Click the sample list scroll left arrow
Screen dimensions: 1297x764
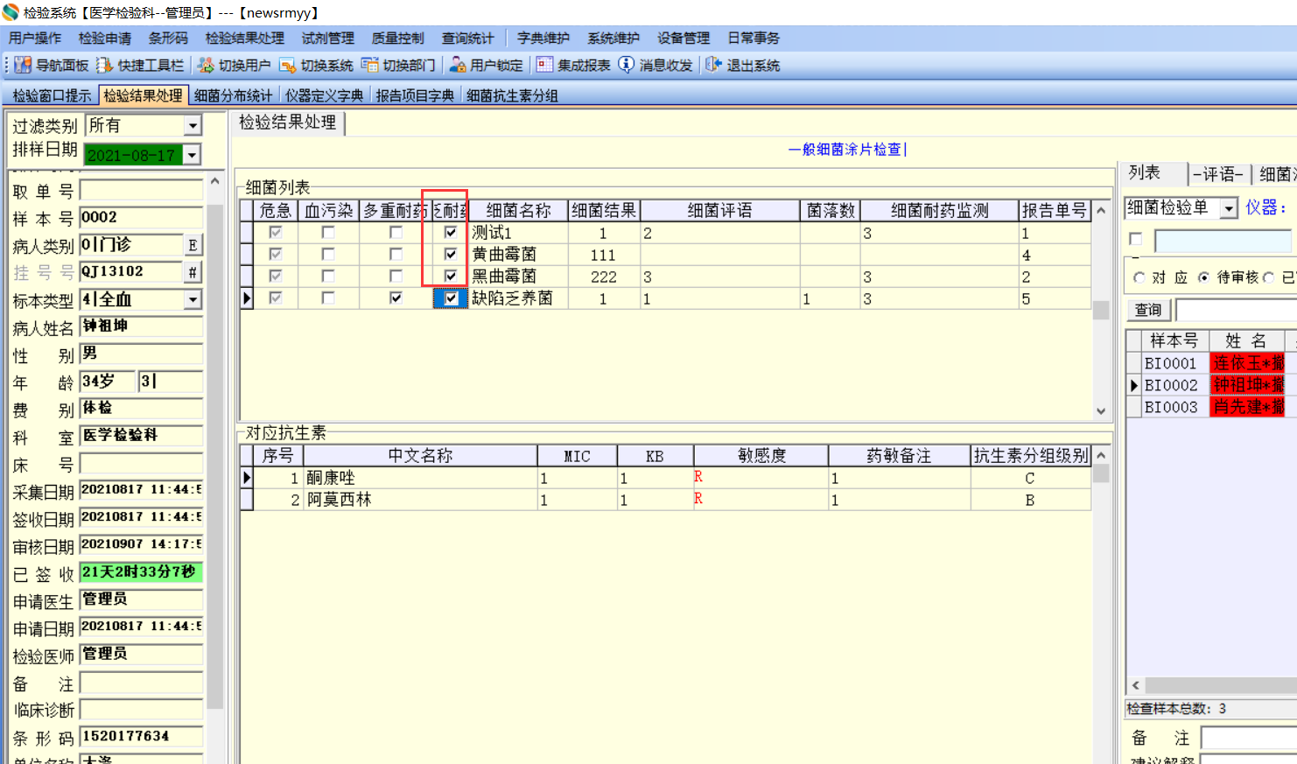pos(1136,685)
